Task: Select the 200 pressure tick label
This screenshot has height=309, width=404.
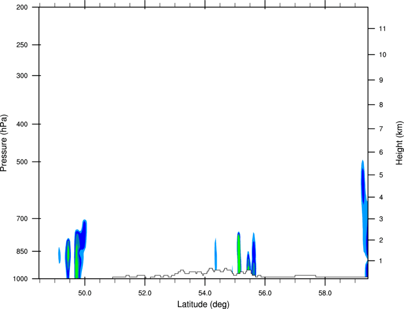Action: click(x=22, y=7)
